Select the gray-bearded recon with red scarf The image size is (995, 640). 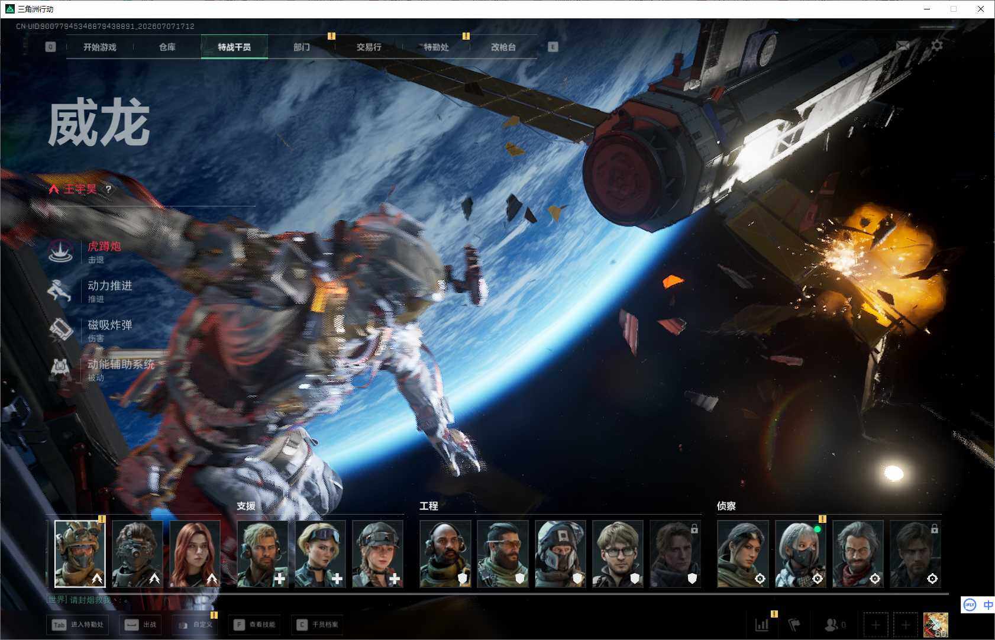coord(858,554)
